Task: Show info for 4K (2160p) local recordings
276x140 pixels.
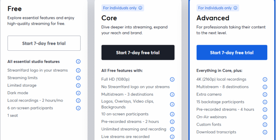Action: [265, 79]
